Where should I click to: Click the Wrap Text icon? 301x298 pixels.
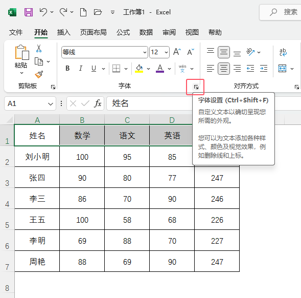click(x=283, y=52)
